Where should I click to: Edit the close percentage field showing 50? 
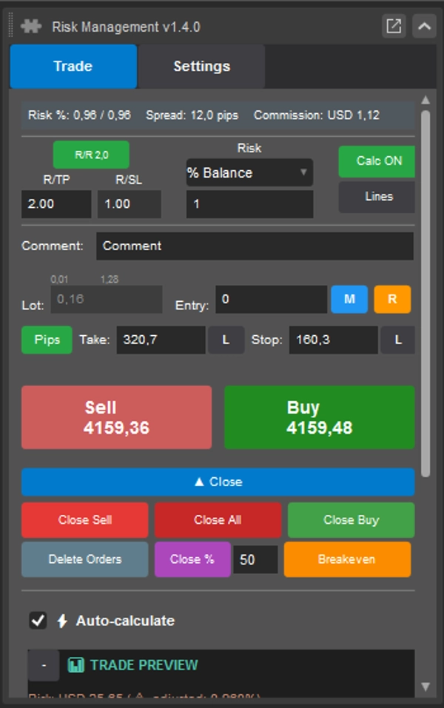pyautogui.click(x=255, y=559)
